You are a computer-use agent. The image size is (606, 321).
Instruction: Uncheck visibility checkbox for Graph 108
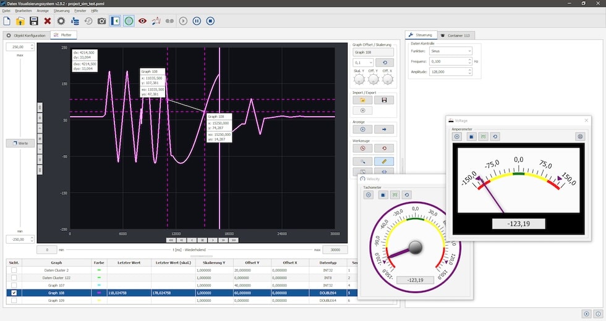click(14, 293)
